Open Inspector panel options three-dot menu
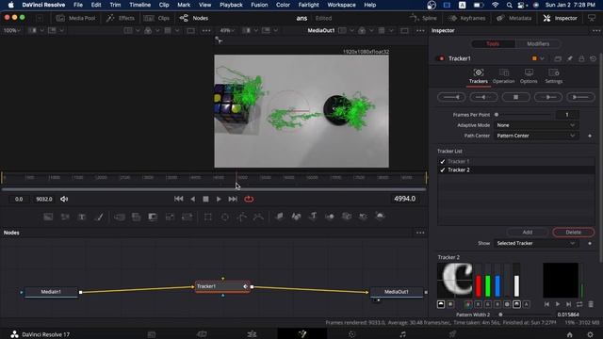Screen dimensions: 603x339 coord(596,31)
